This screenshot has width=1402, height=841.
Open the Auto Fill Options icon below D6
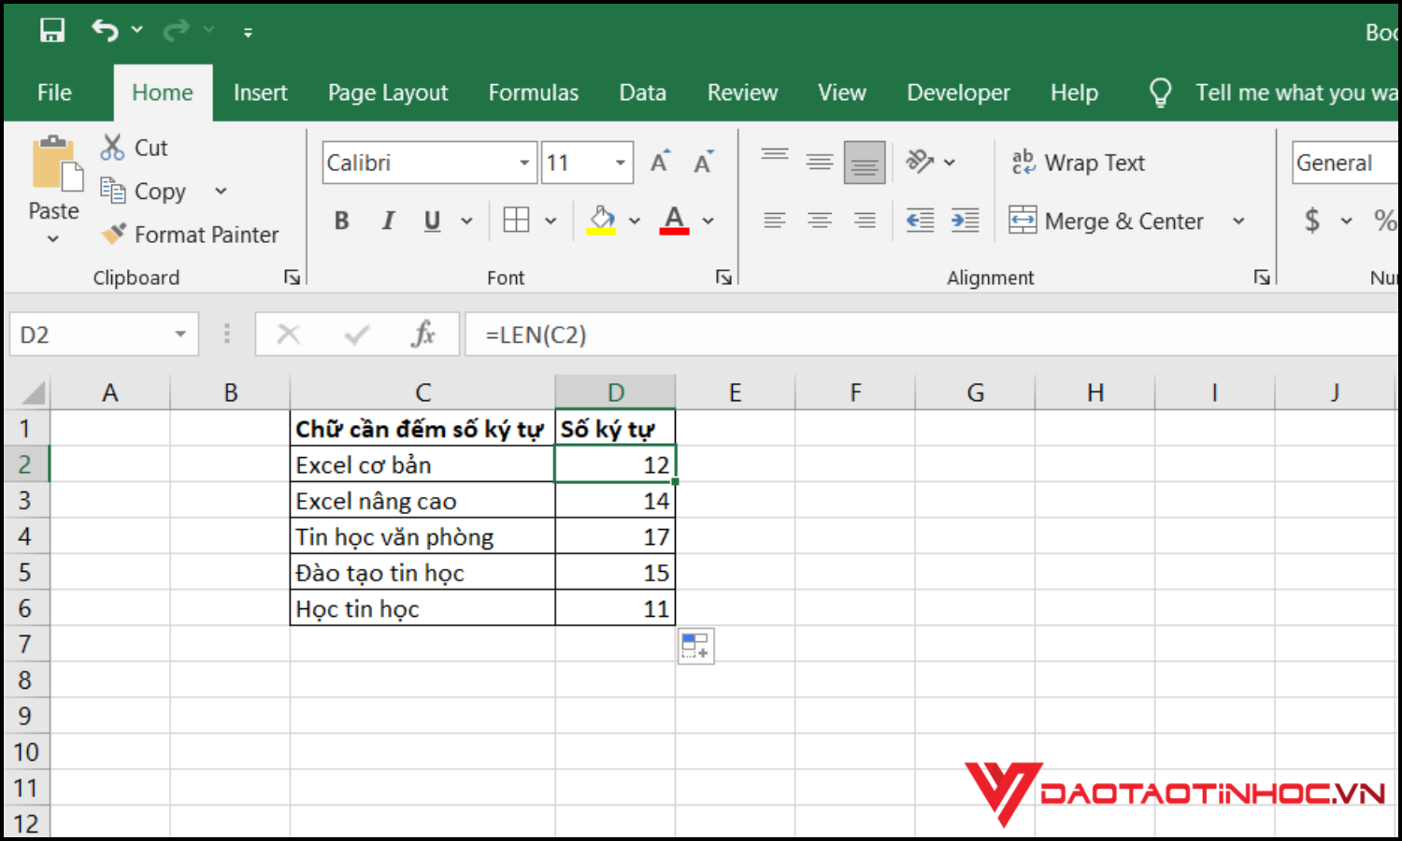tap(695, 645)
